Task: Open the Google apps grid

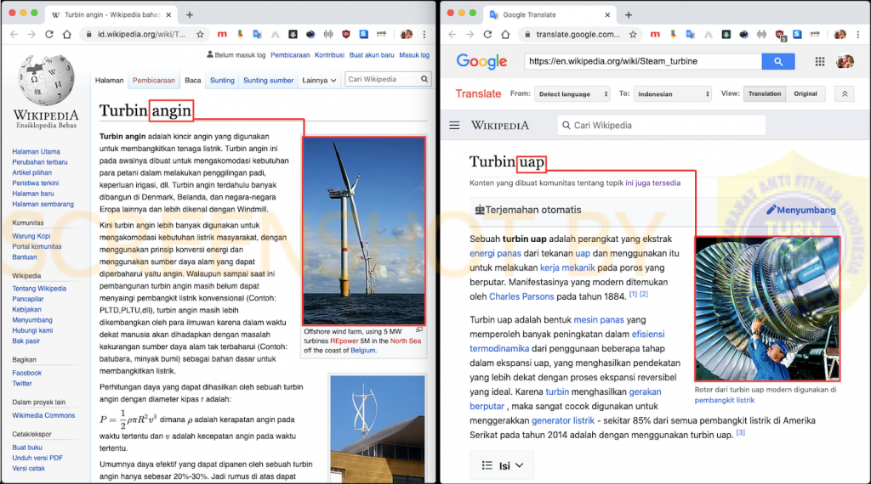Action: [x=820, y=61]
